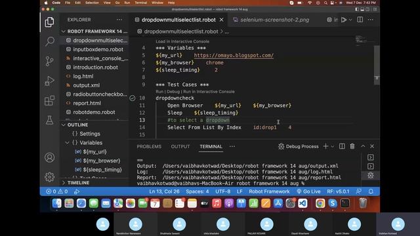Click the test status icon beside line 10
Image resolution: width=420 pixels, height=236 pixels.
pos(133,98)
